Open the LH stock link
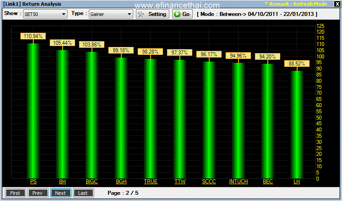This screenshot has height=201, width=342. tap(297, 182)
